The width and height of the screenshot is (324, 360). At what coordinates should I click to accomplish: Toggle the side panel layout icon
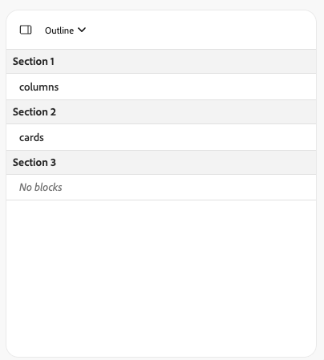pyautogui.click(x=26, y=30)
